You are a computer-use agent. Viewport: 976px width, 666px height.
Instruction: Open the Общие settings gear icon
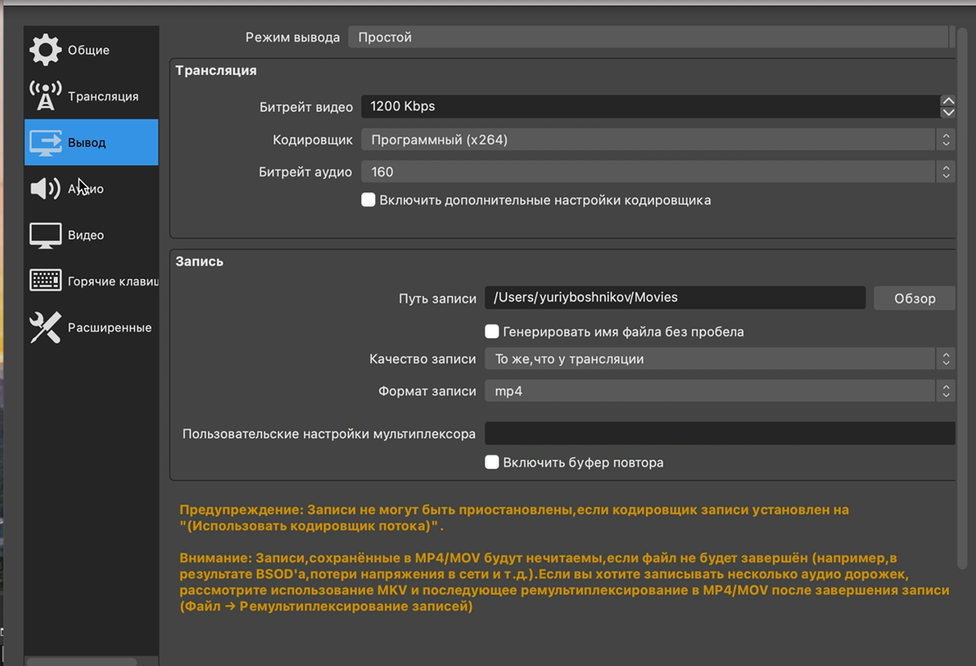46,50
